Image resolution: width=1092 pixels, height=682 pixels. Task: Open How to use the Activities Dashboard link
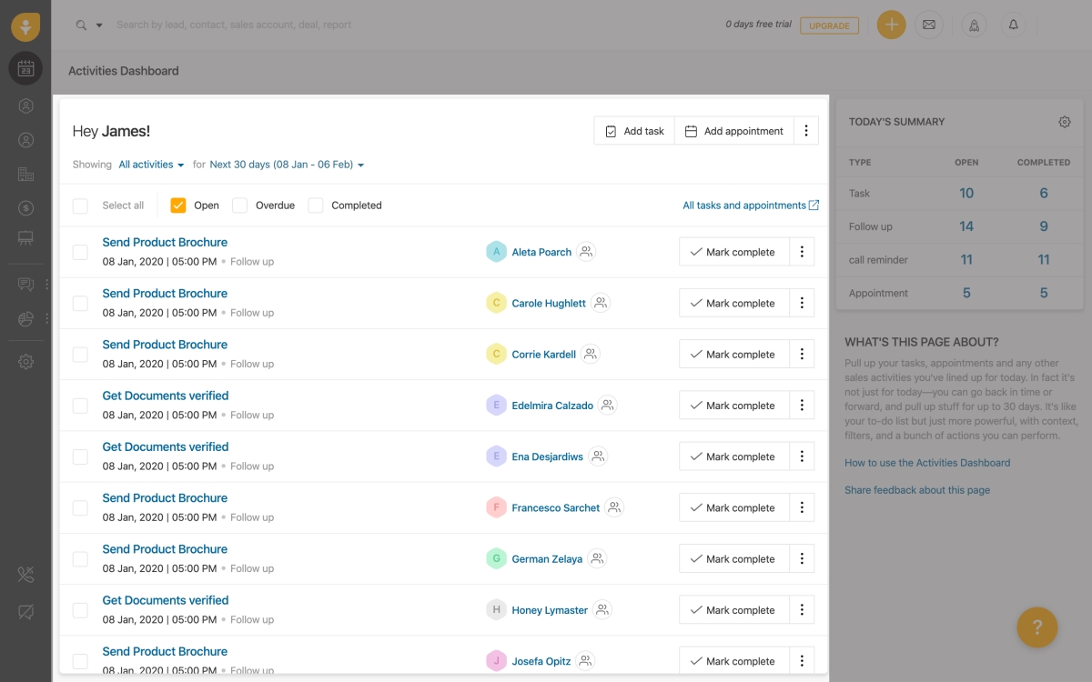[926, 463]
